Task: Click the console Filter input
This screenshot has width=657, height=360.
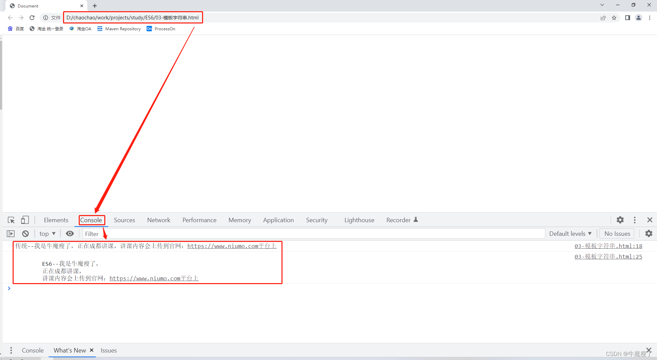Action: point(314,234)
